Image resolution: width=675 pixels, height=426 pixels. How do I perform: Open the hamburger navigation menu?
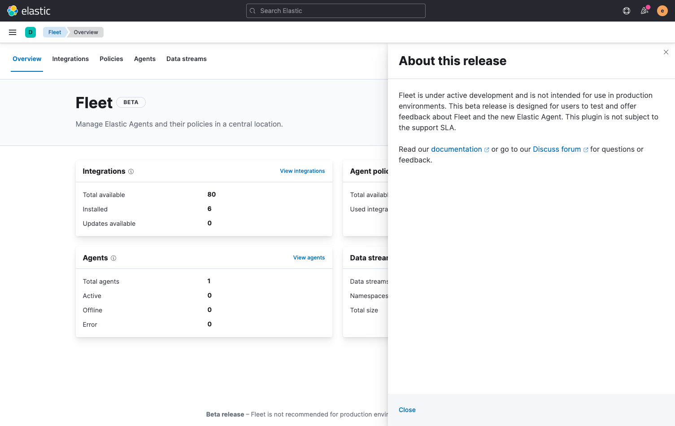pos(13,32)
